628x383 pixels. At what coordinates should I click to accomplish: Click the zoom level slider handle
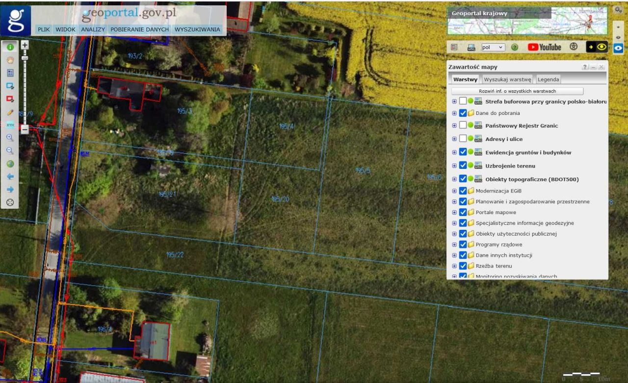(x=25, y=58)
